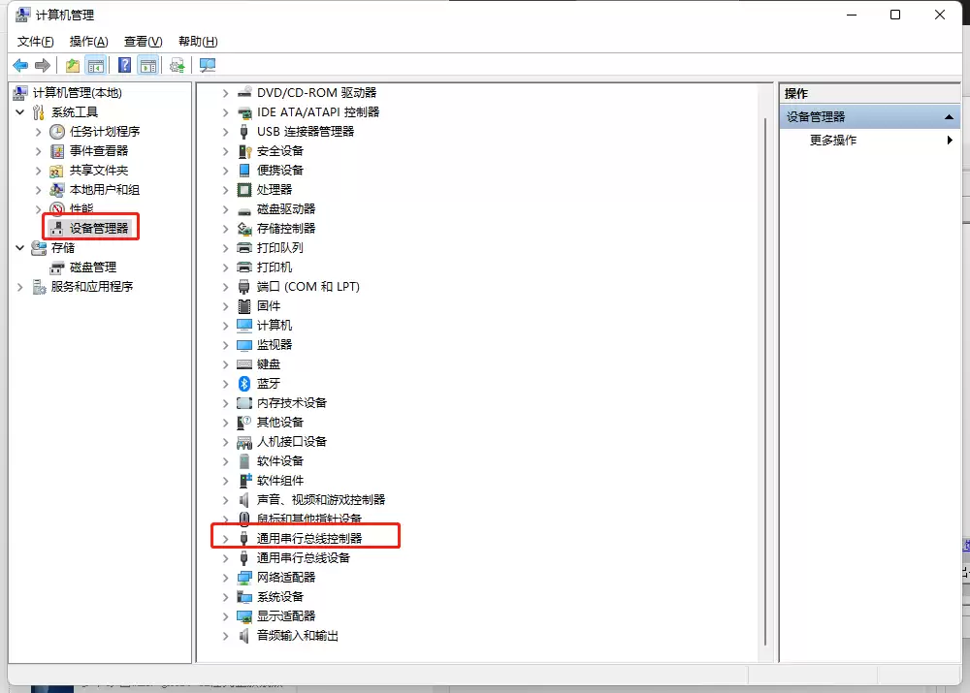Screen dimensions: 970x693
Task: Click the Bluetooth (蓝牙) device icon
Action: (244, 383)
